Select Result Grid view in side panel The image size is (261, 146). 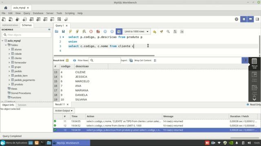(254, 63)
